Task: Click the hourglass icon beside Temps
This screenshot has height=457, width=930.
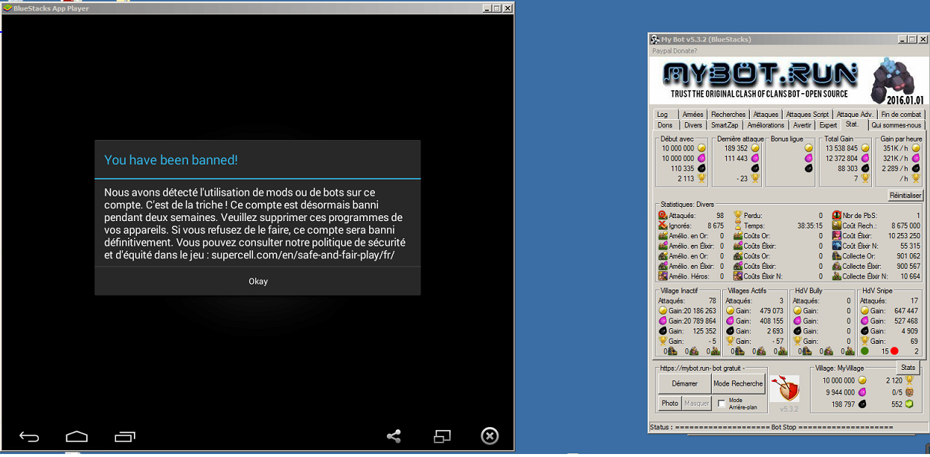Action: [x=738, y=226]
